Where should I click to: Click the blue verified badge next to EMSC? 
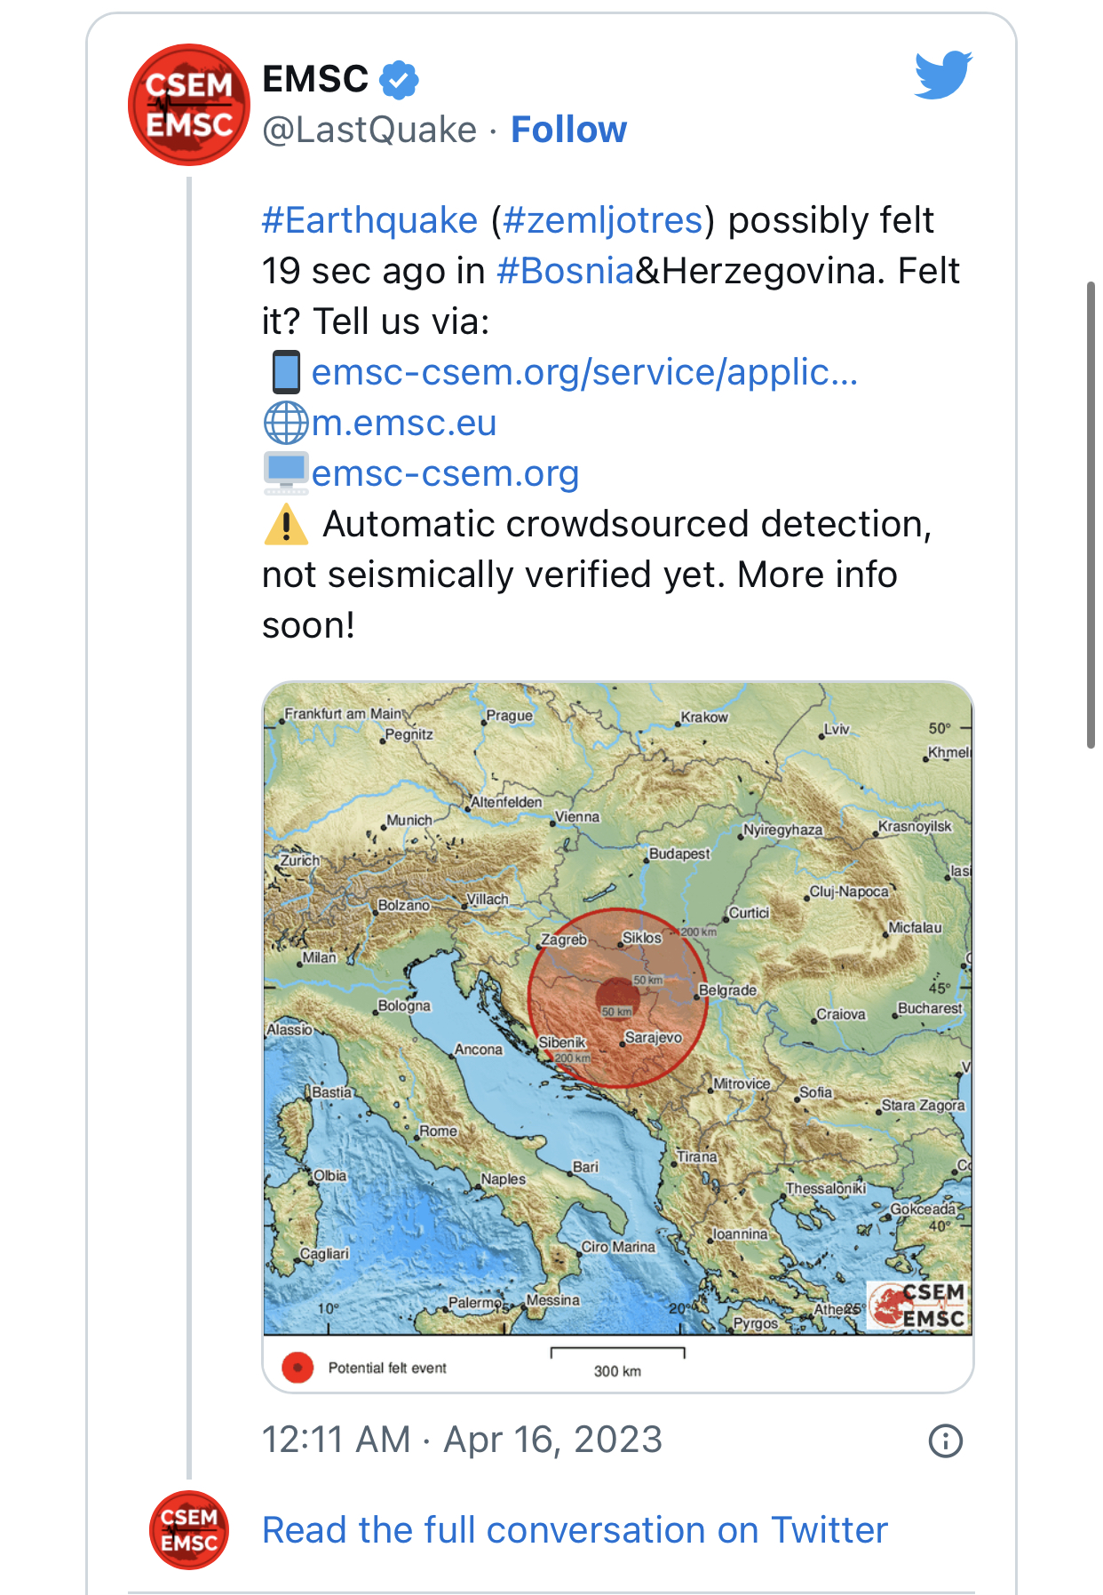tap(400, 80)
